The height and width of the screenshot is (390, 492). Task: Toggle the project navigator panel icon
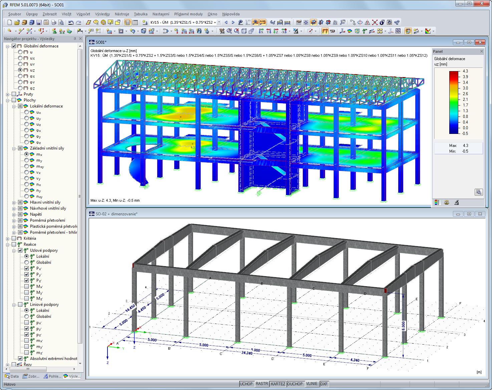click(x=128, y=22)
